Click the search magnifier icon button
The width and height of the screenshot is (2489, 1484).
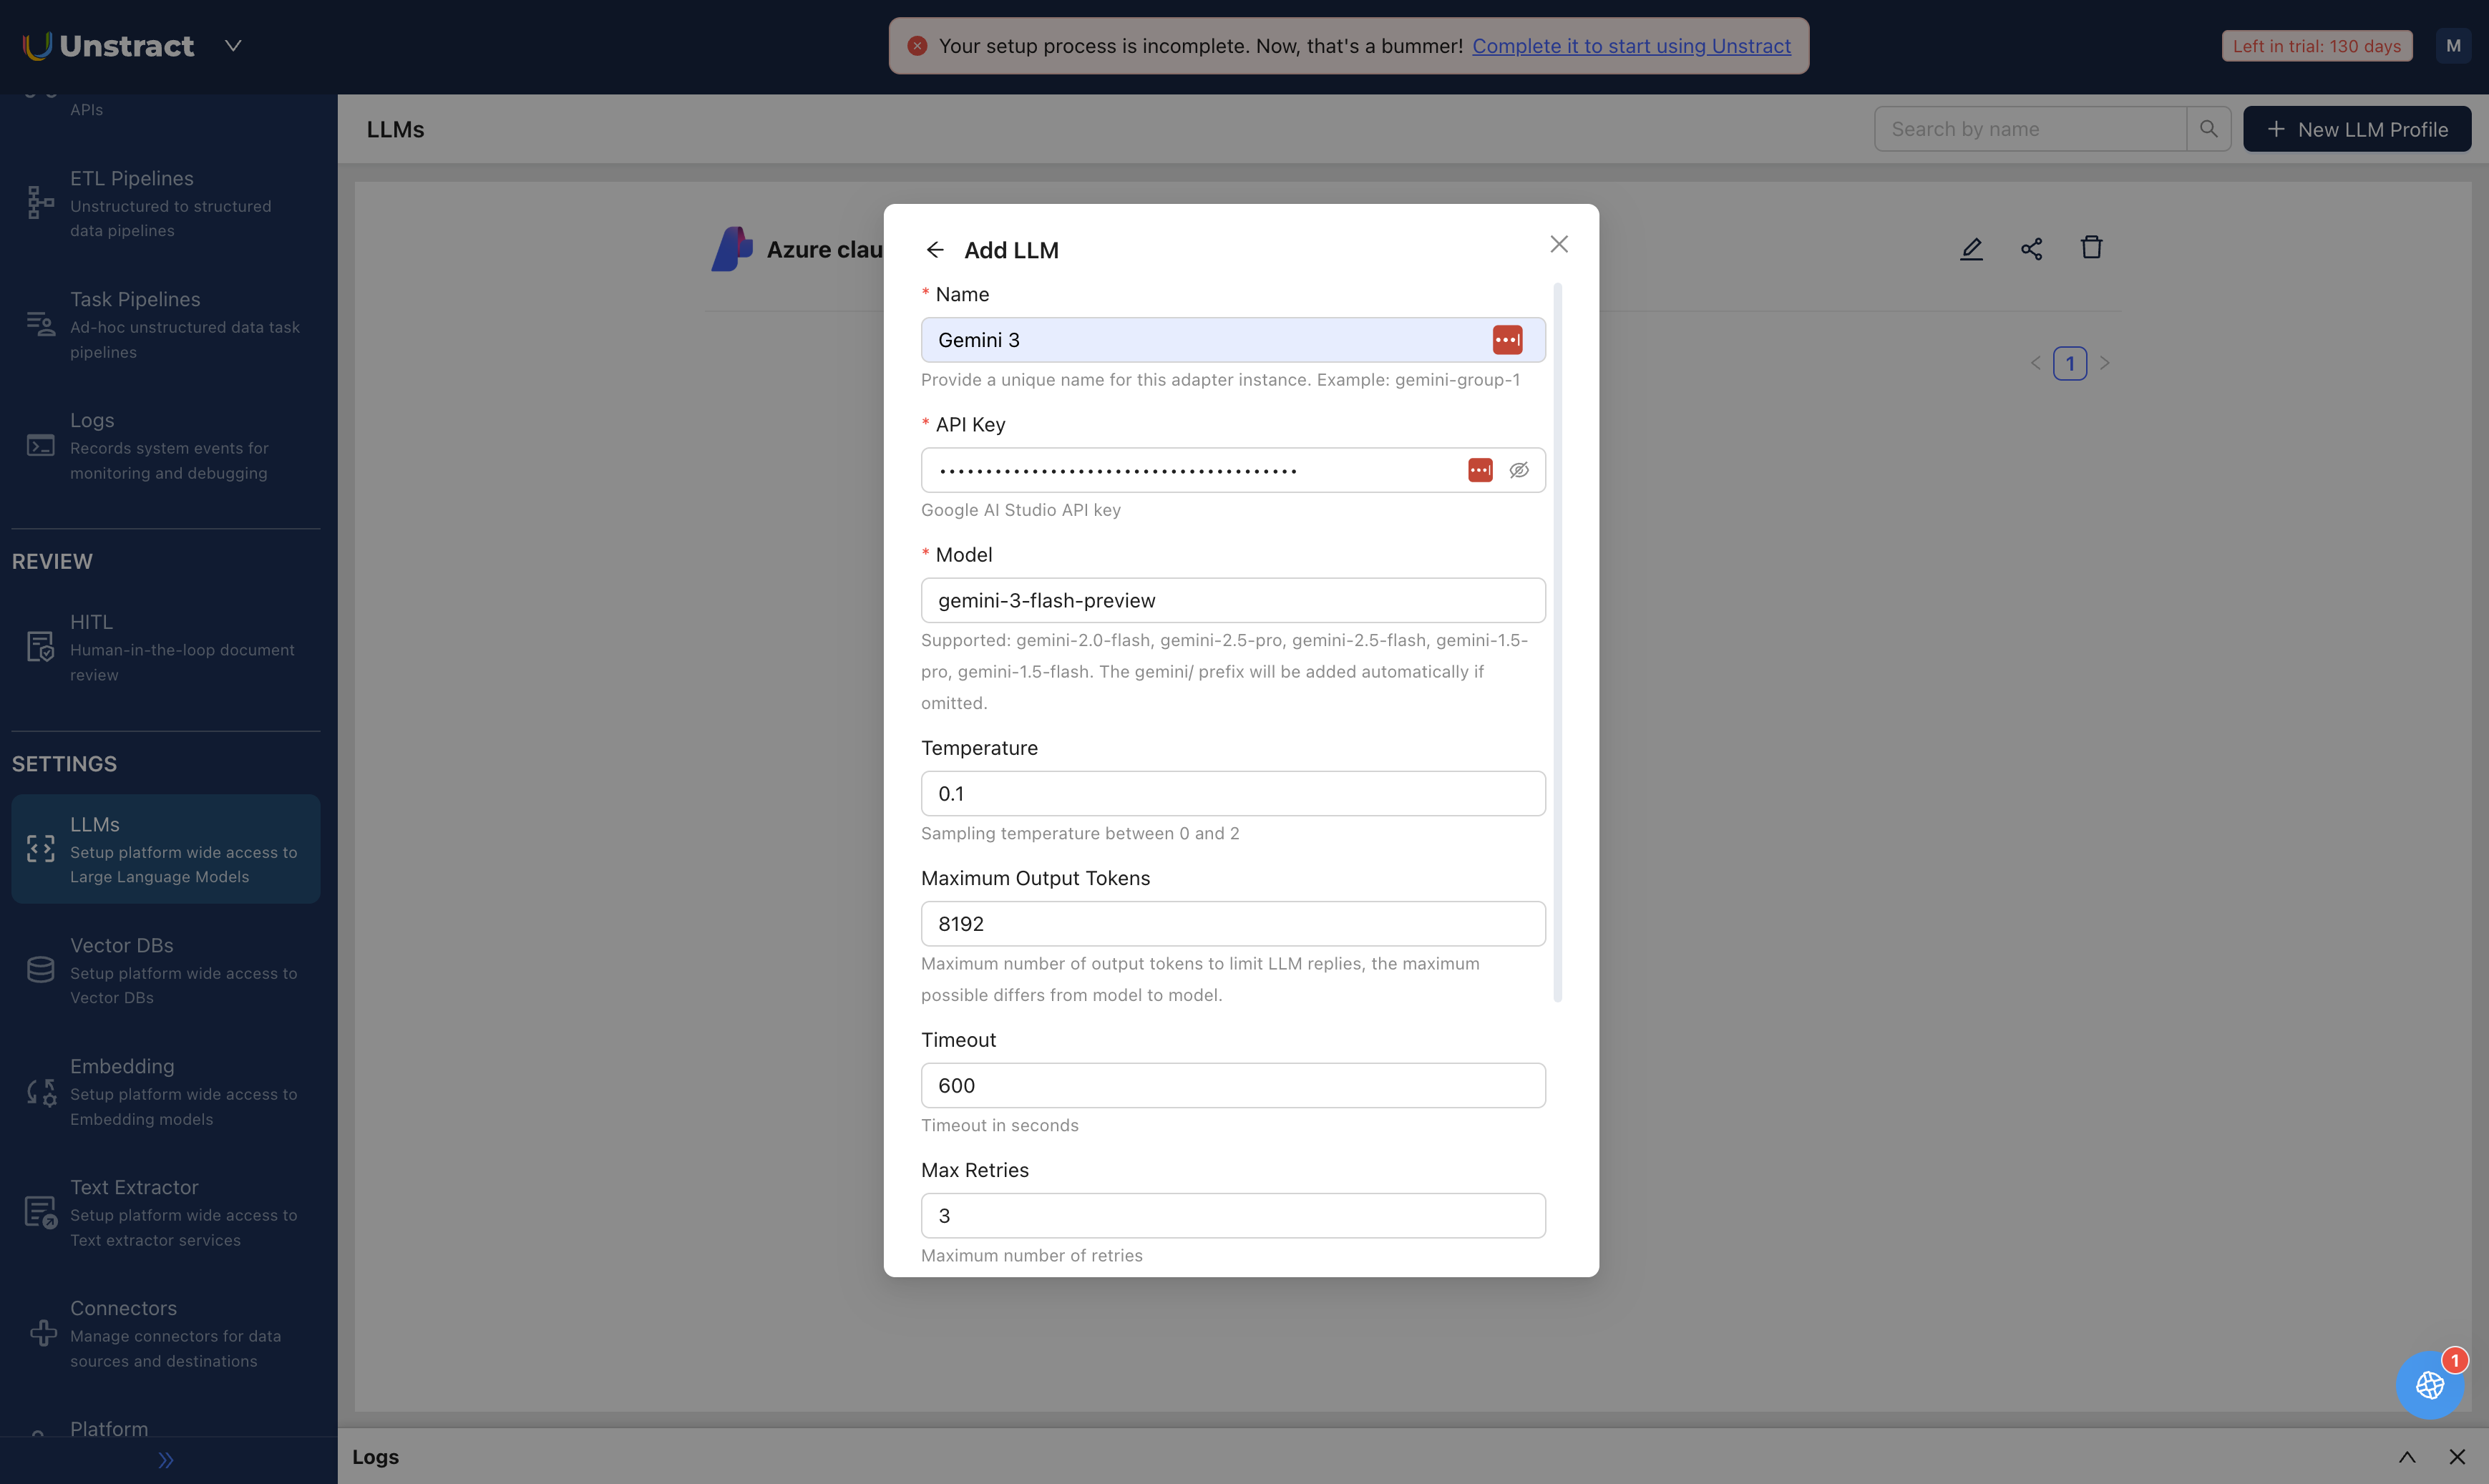point(2208,129)
